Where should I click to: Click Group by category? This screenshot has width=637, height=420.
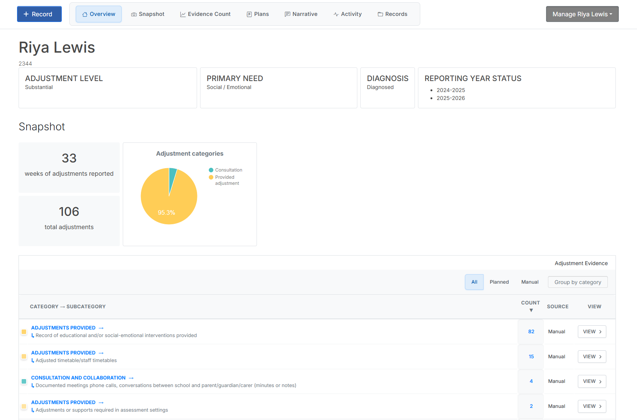point(578,282)
